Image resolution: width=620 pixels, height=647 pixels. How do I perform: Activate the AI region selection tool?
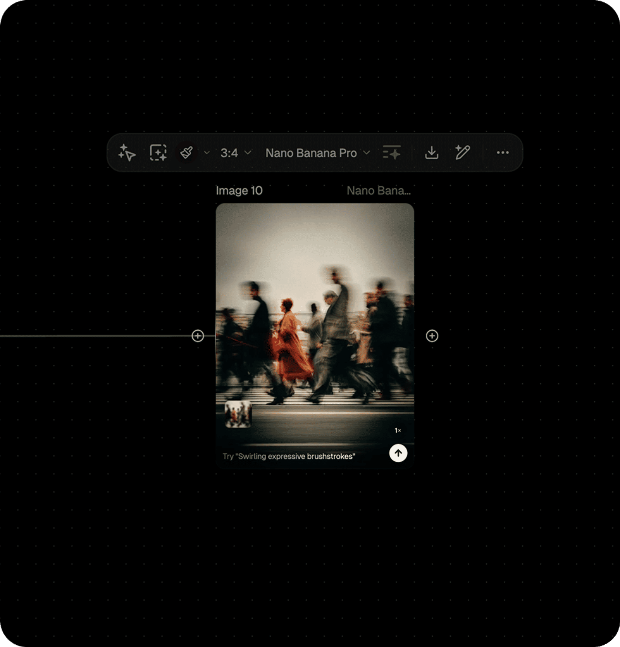pos(158,152)
